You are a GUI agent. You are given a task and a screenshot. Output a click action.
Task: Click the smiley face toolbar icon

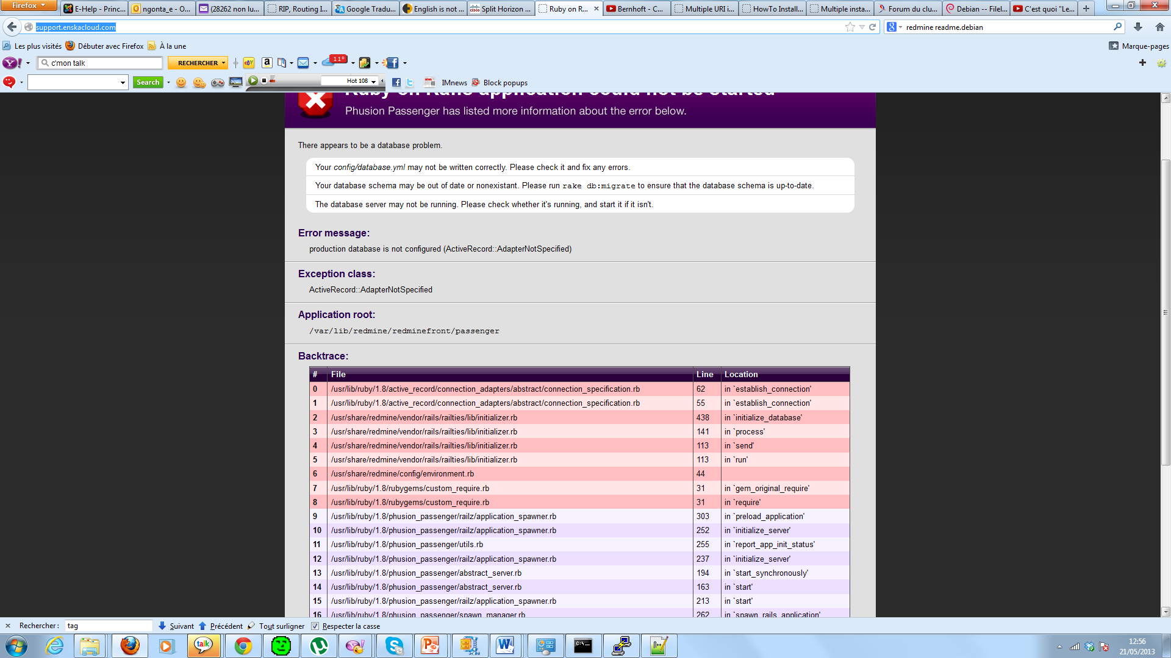pos(181,82)
